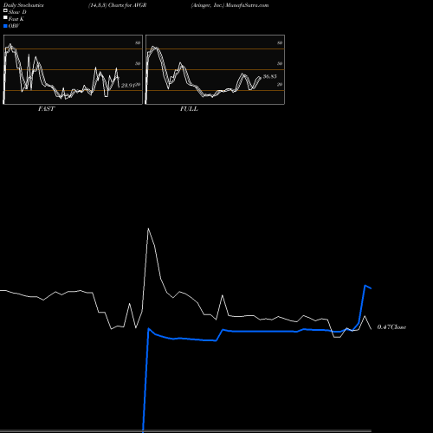Click the 23.91 value in FAST chart
This screenshot has width=433, height=433.
[x=128, y=86]
